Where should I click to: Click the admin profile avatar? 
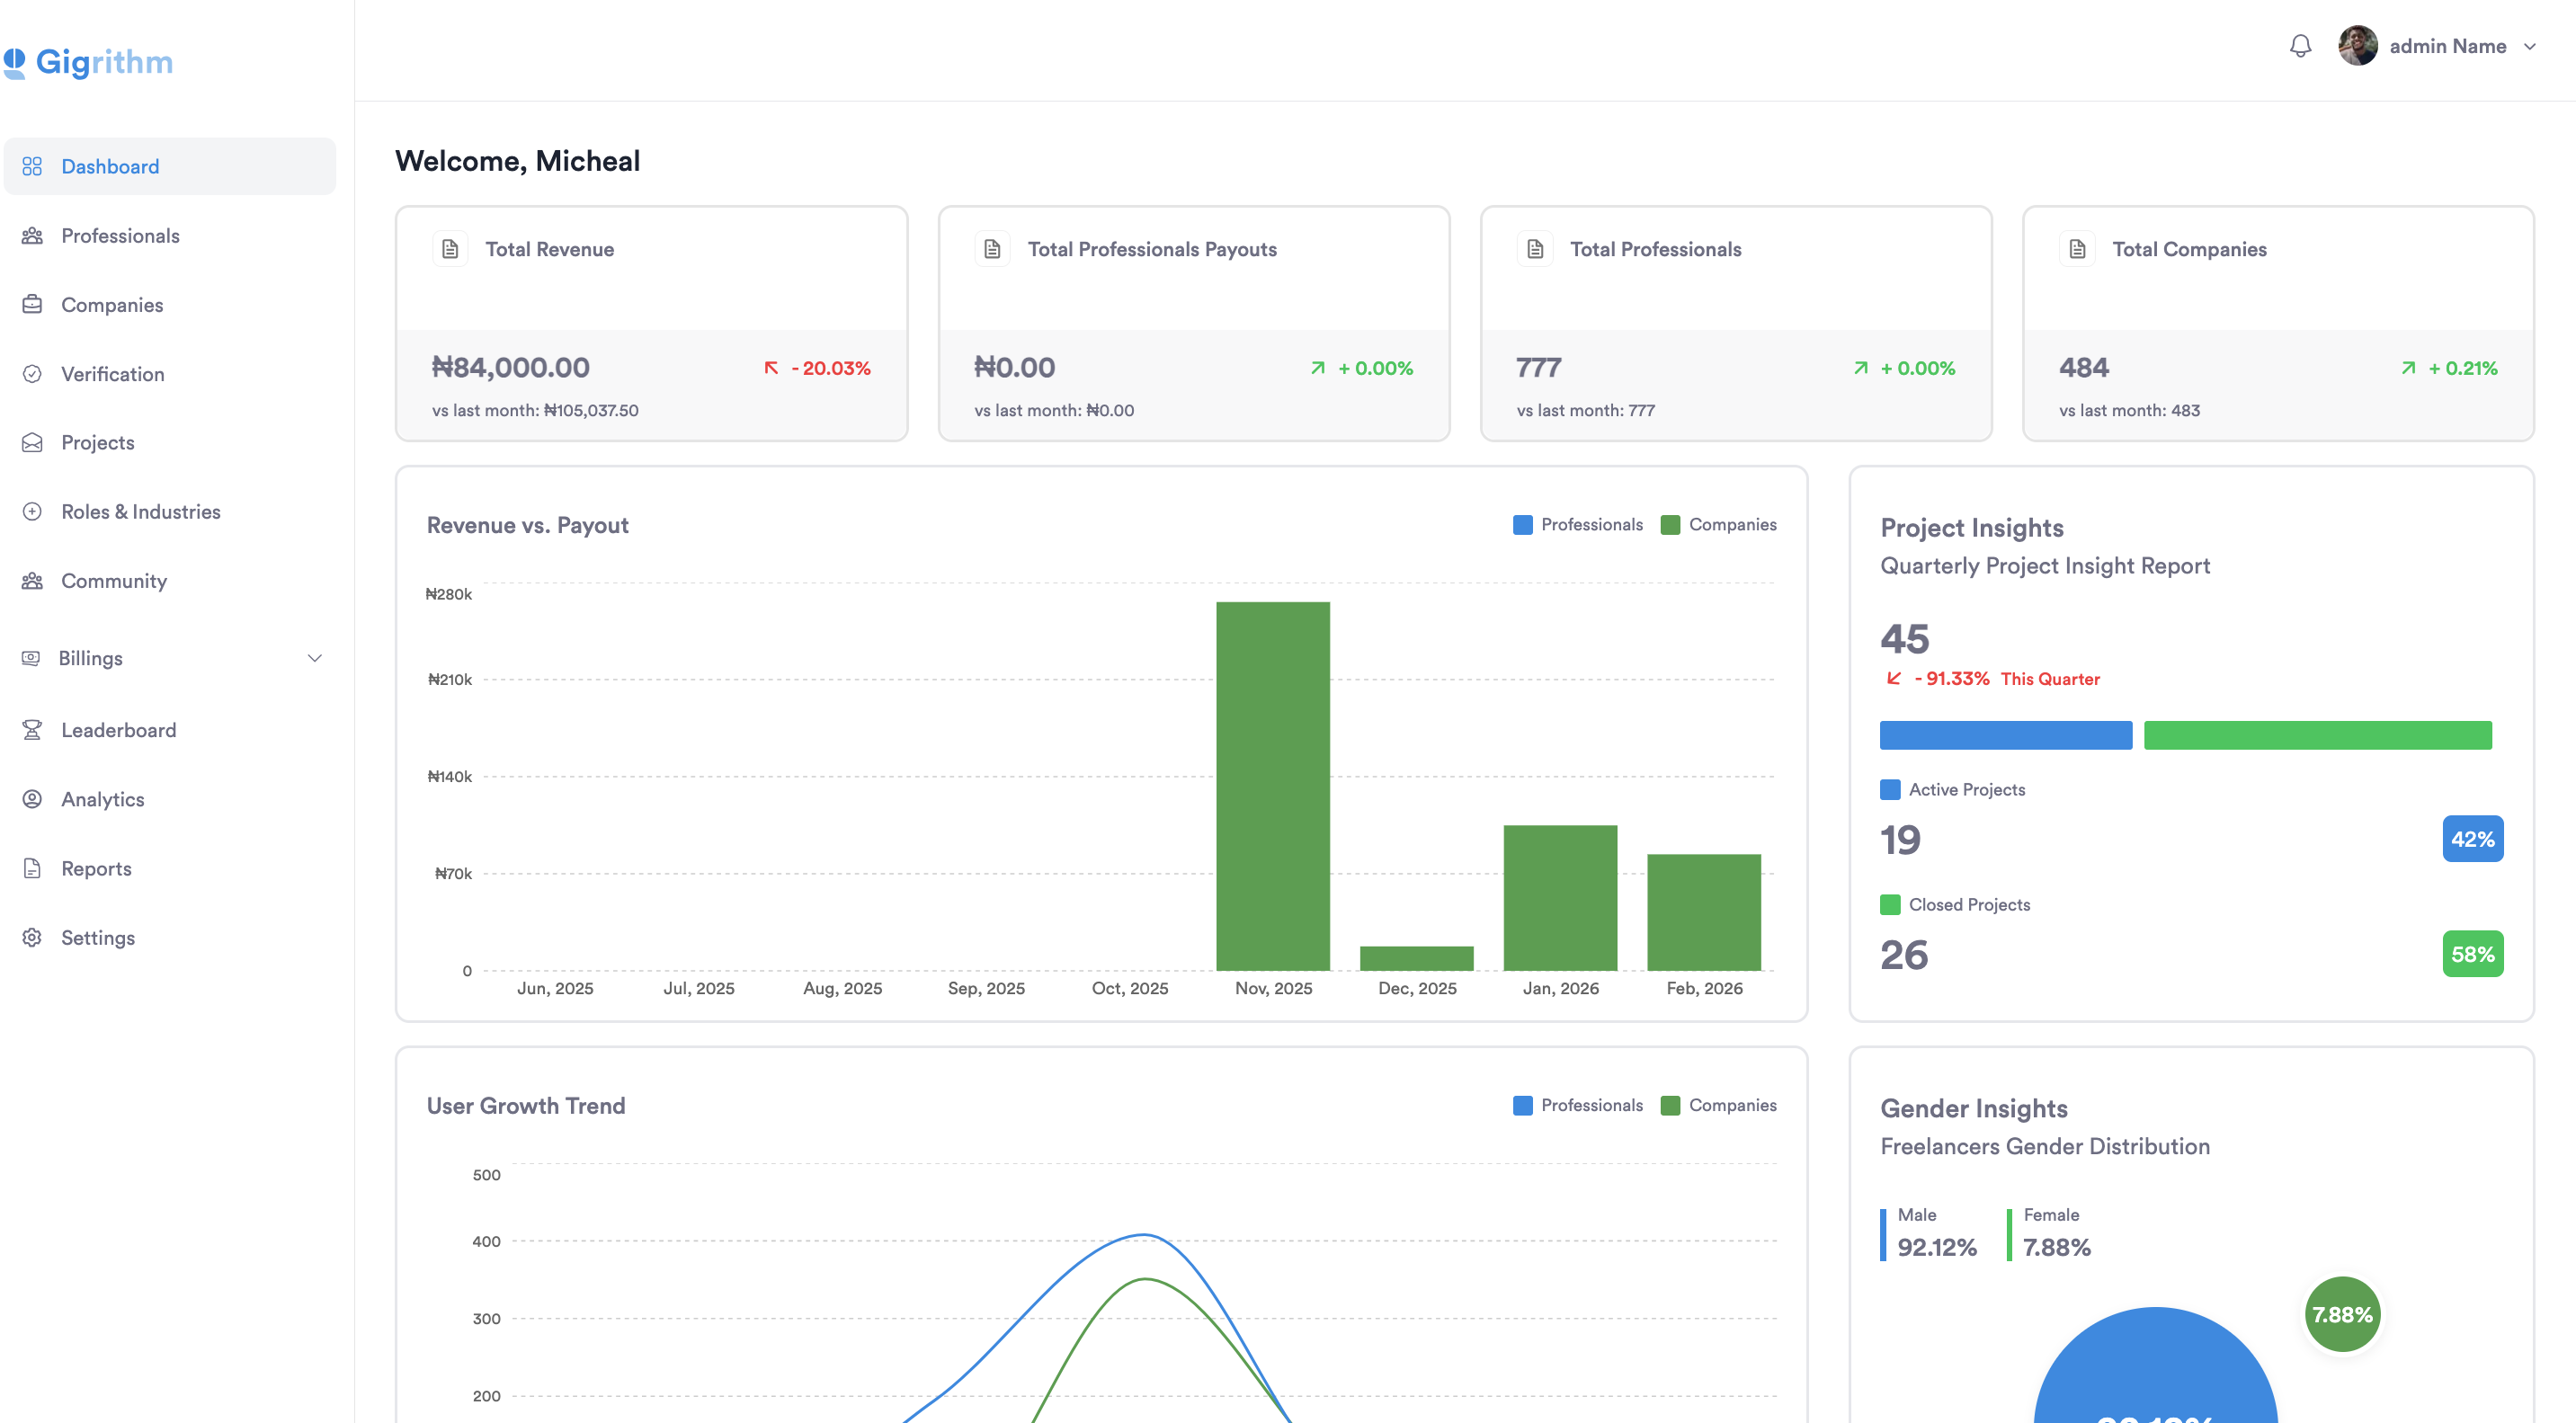pyautogui.click(x=2357, y=46)
